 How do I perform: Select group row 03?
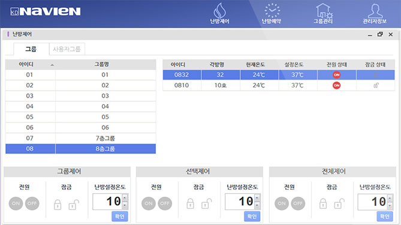click(x=80, y=96)
